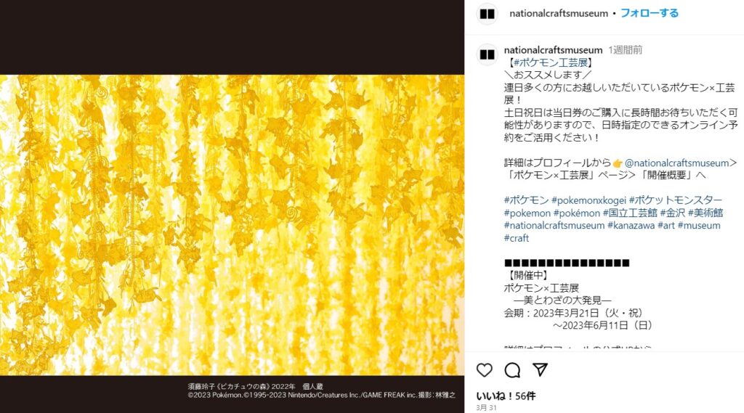Open the #ポケットモンスター hashtag

(x=676, y=200)
